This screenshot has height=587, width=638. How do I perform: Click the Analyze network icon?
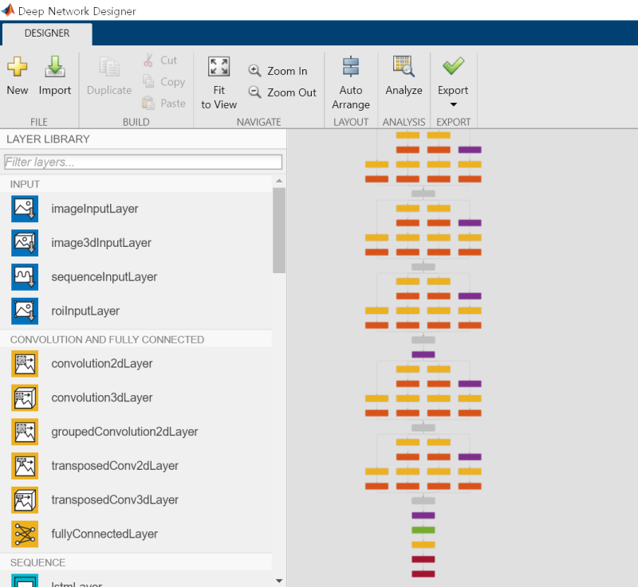404,66
